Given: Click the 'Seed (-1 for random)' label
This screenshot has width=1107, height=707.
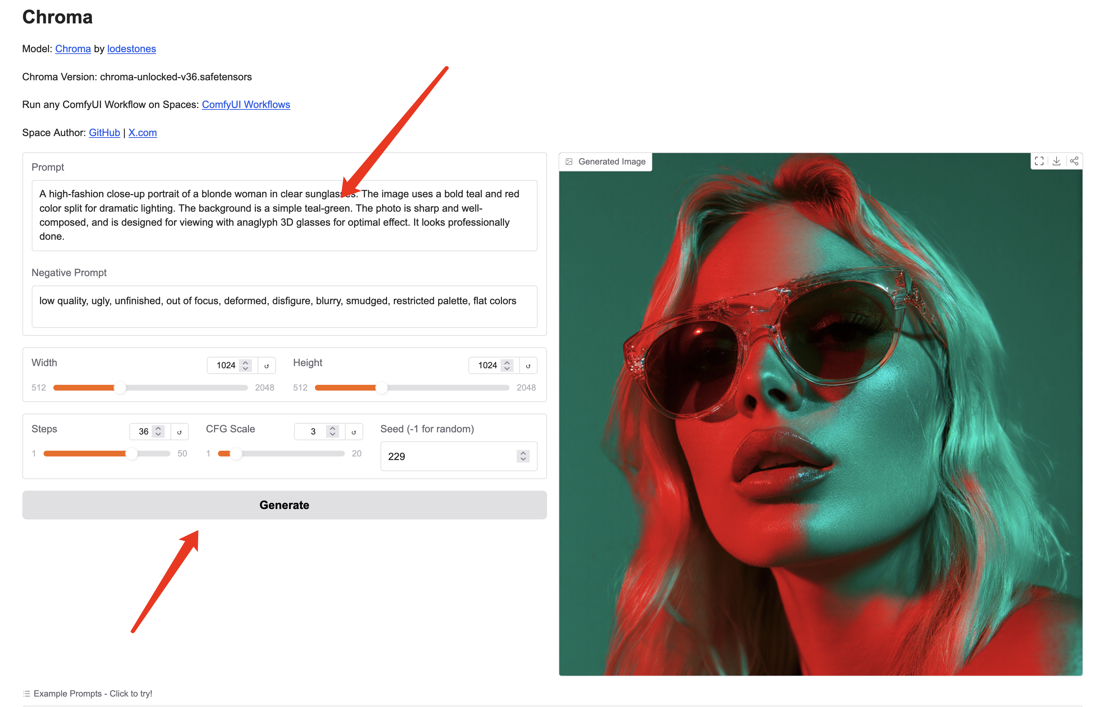Looking at the screenshot, I should tap(427, 429).
